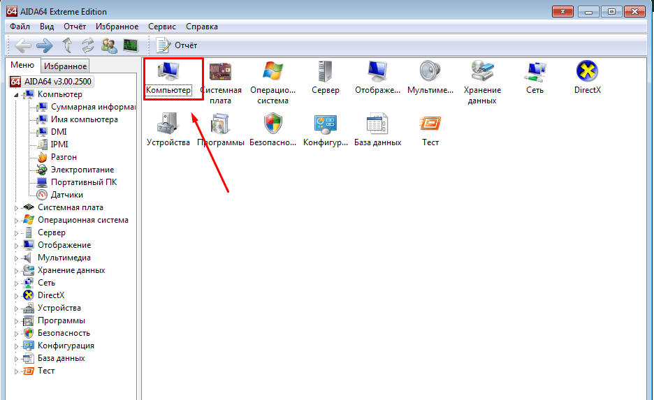Open the Сервис menu

[162, 27]
